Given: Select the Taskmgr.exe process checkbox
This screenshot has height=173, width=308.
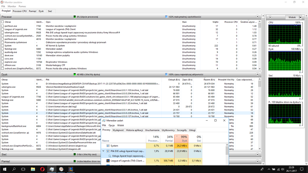Looking at the screenshot, I should coord(2,49).
